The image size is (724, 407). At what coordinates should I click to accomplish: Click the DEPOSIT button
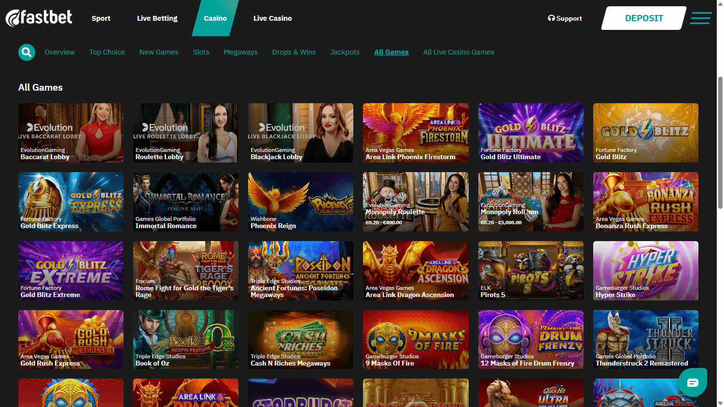click(x=644, y=18)
